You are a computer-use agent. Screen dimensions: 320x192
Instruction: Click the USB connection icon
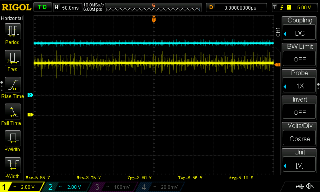point(299,186)
